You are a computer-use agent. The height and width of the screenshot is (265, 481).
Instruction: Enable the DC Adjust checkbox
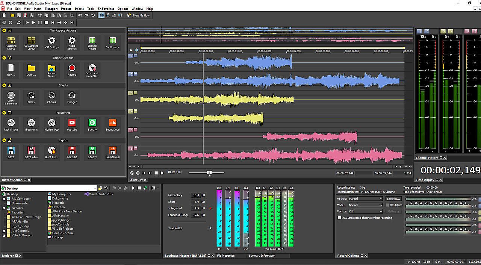387,205
